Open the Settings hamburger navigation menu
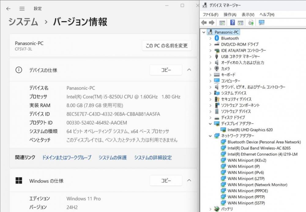The height and width of the screenshot is (212, 306). (22, 9)
